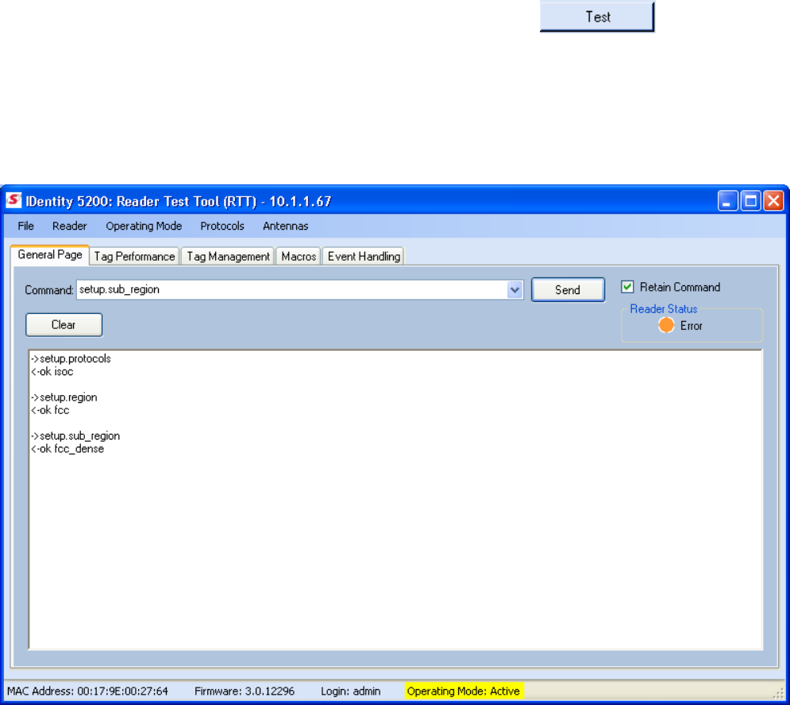Click the RTT application logo icon

tap(13, 201)
